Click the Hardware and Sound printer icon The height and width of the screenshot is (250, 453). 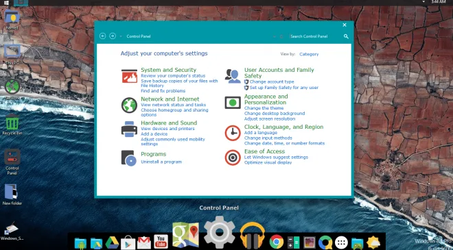coord(129,129)
